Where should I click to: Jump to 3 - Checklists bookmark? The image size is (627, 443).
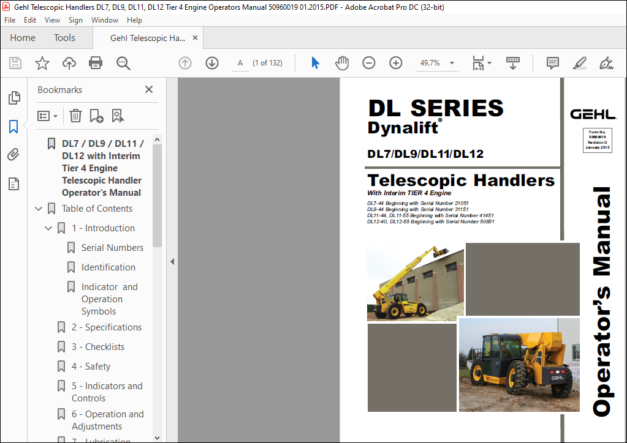coord(98,347)
